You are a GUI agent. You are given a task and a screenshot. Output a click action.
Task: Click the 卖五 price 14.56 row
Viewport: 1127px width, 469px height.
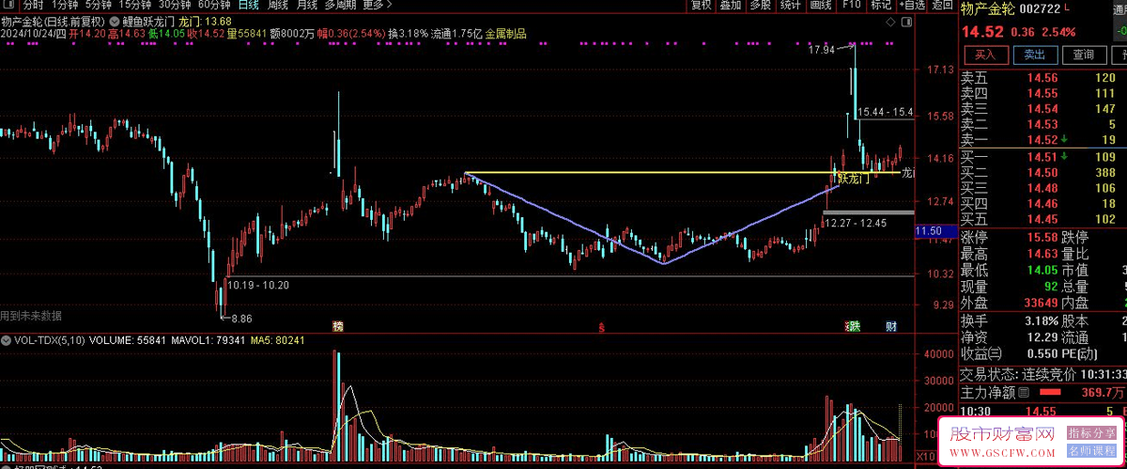coord(1042,78)
